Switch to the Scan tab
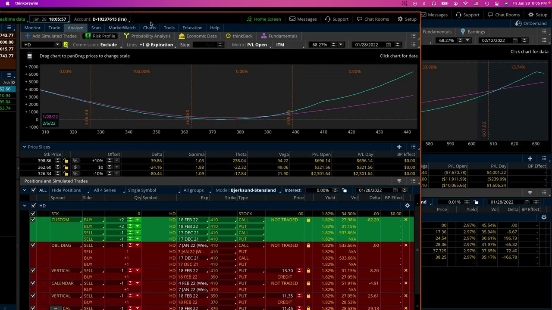Viewport: 552px width, 310px height. [x=96, y=28]
